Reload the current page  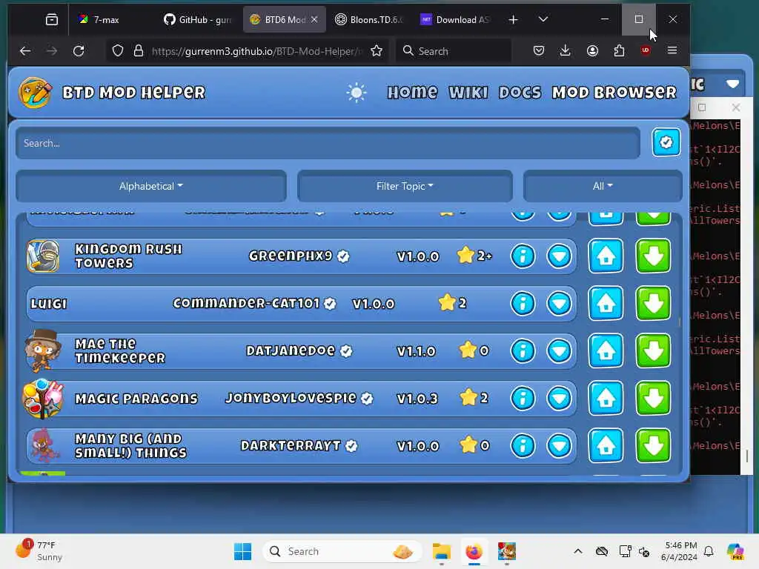click(79, 51)
